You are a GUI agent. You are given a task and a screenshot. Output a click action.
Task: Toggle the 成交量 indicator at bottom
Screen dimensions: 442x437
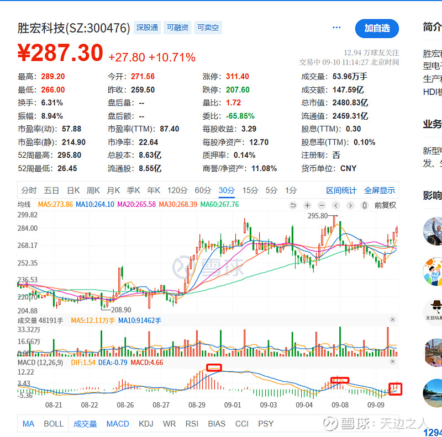coord(85,424)
